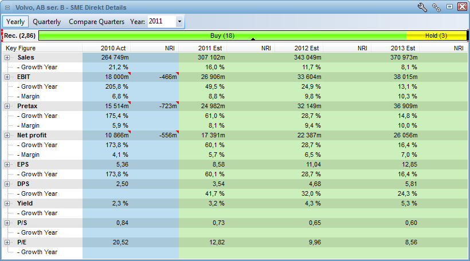Click the 2010 Act column header

pyautogui.click(x=113, y=48)
